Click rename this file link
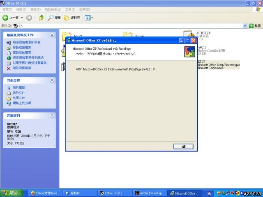Viewport: 263px width, 197px height. (x=26, y=42)
